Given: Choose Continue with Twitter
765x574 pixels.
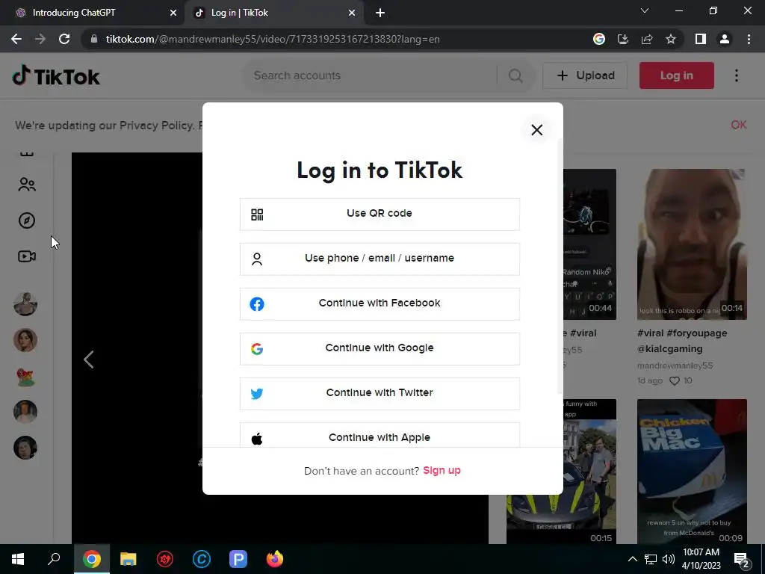Looking at the screenshot, I should [380, 393].
